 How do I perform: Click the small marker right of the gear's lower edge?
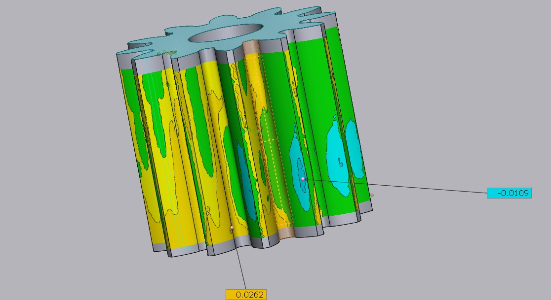[x=372, y=195]
